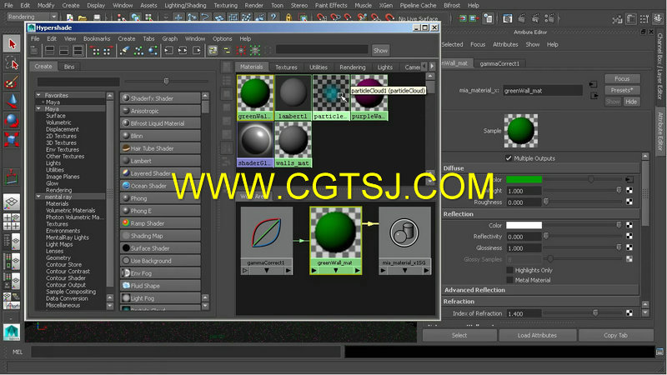Open the gammaCorrect1 attribute tab
This screenshot has height=375, width=667.
pyautogui.click(x=499, y=64)
